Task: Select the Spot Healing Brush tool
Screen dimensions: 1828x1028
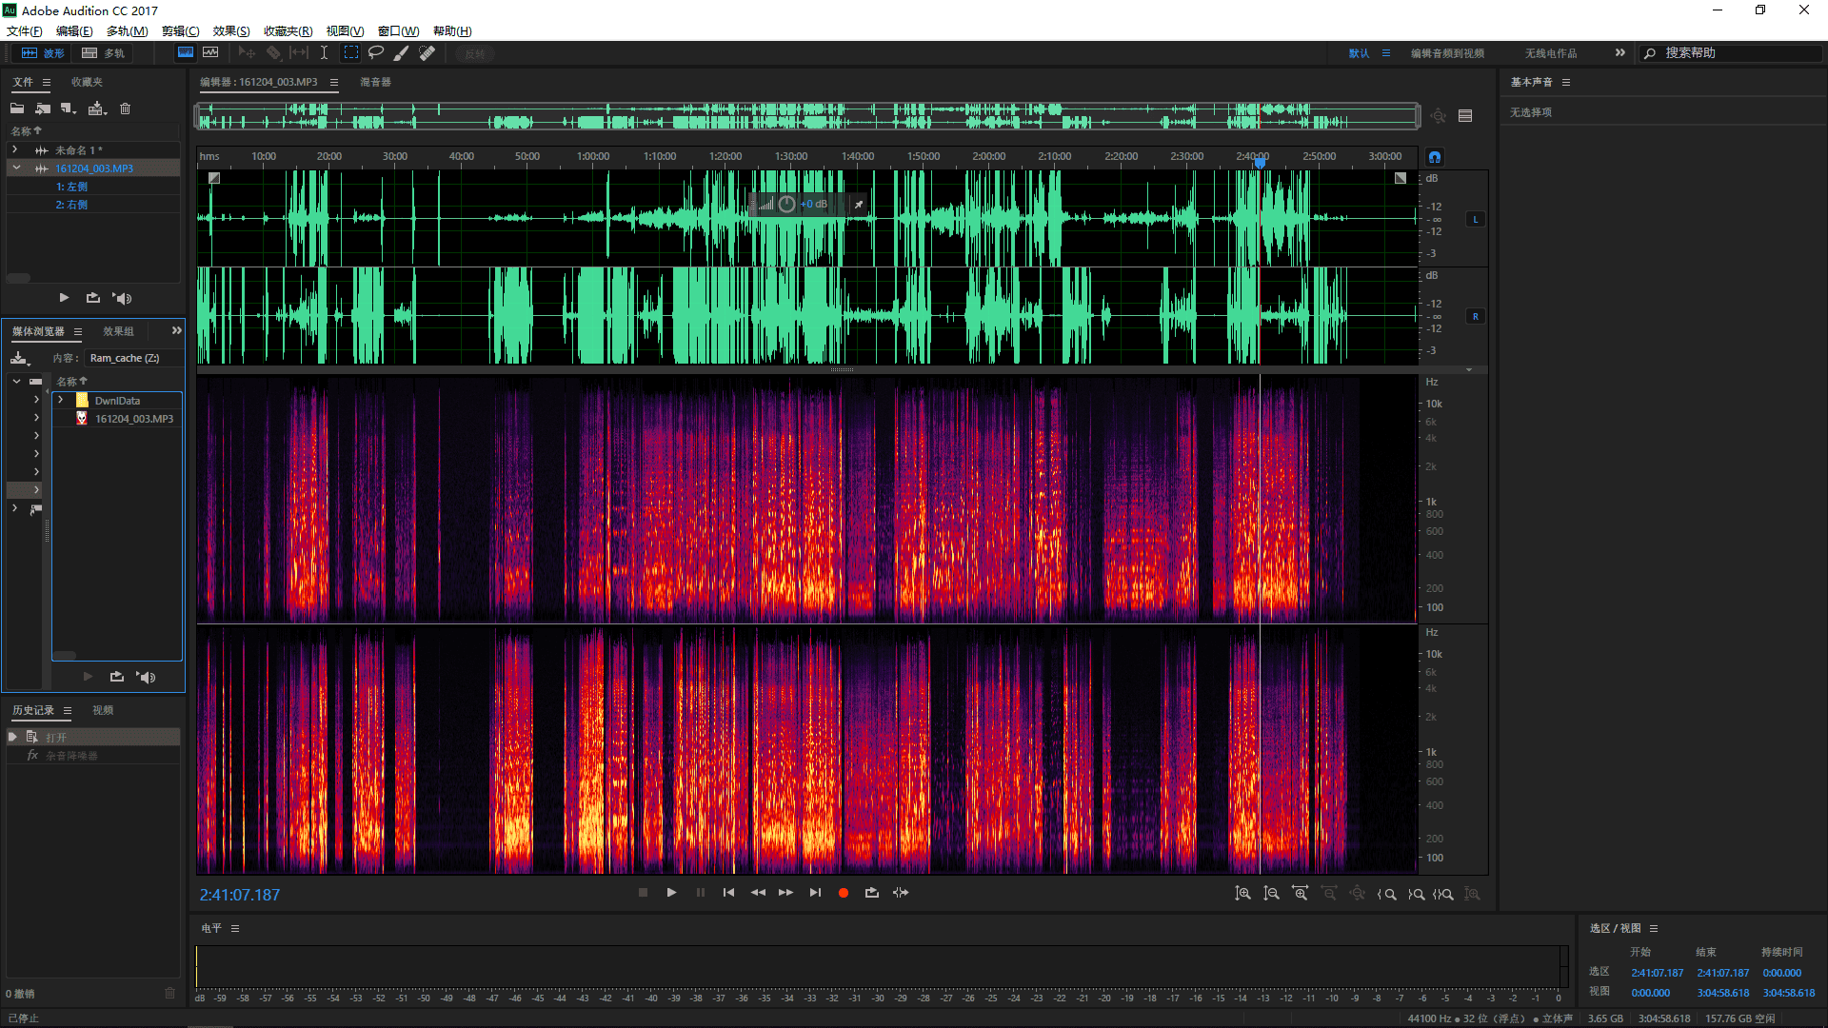Action: [x=427, y=53]
